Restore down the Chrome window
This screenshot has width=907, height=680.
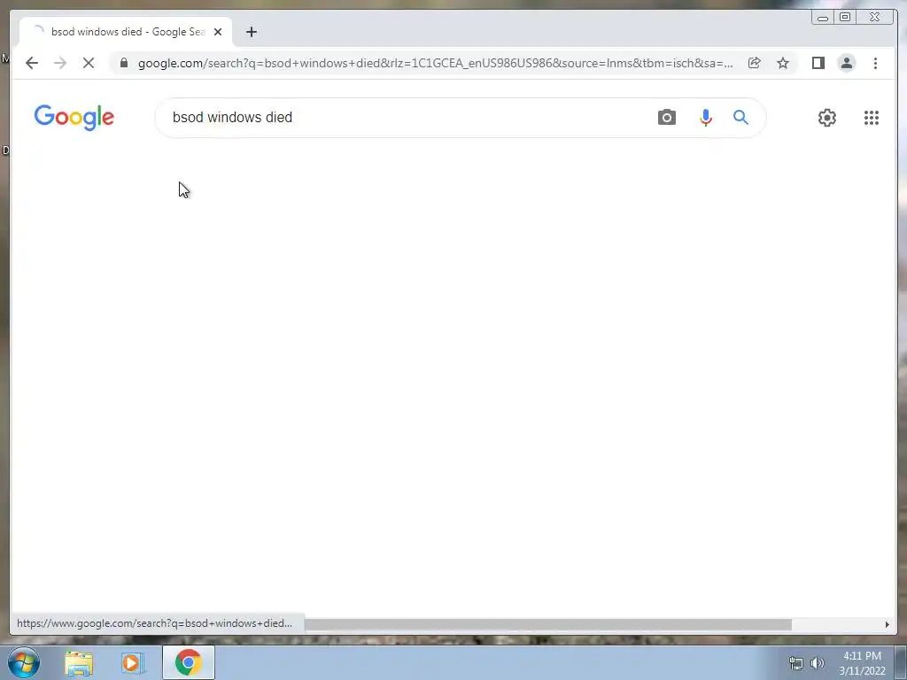pyautogui.click(x=845, y=18)
